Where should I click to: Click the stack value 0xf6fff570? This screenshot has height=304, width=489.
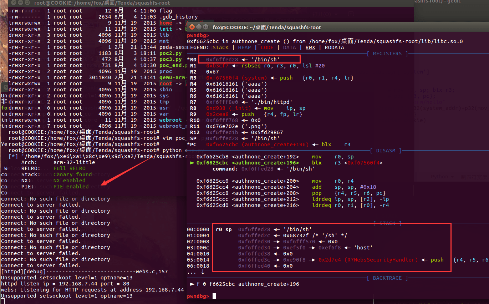point(299,242)
